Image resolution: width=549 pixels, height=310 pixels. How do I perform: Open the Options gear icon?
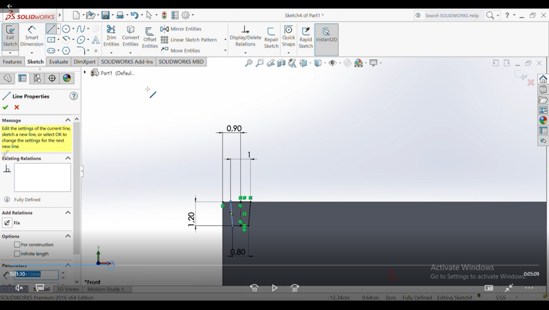(185, 15)
